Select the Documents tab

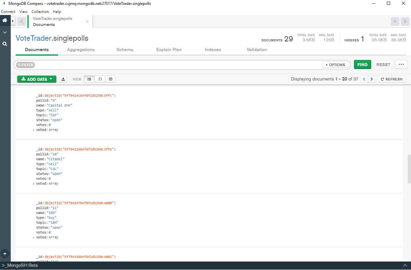coord(37,50)
